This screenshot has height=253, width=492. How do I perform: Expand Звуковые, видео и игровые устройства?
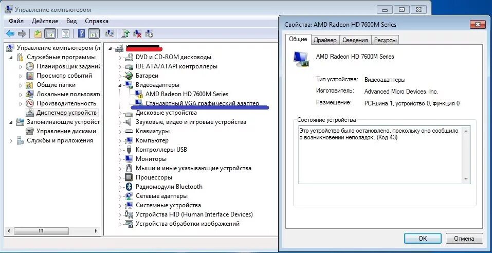click(x=120, y=122)
